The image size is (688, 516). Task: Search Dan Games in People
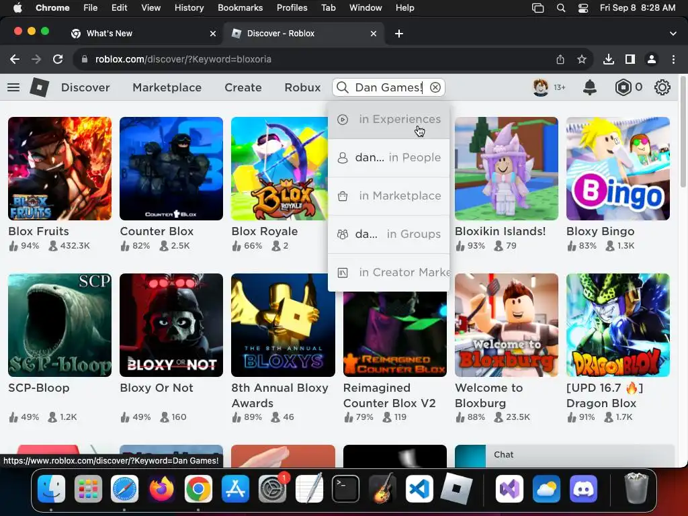click(x=389, y=158)
